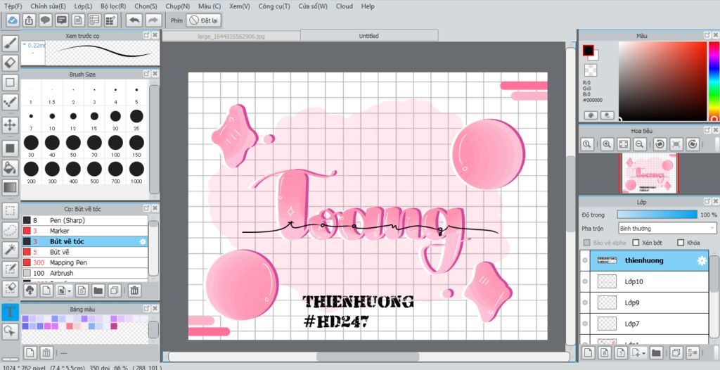This screenshot has height=370, width=720.
Task: Click the share export toolbar icon
Action: [29, 20]
